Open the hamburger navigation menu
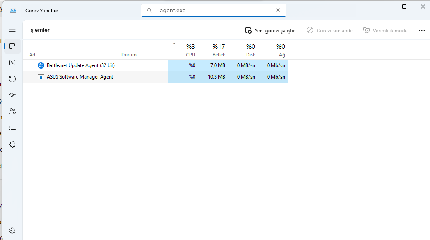430x240 pixels. pos(12,30)
